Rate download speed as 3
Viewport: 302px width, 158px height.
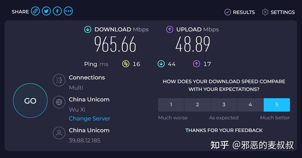coord(224,105)
